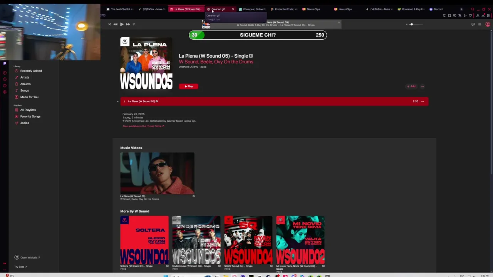Viewport: 493px width, 277px height.
Task: Click the Open in Music link
Action: point(27,257)
